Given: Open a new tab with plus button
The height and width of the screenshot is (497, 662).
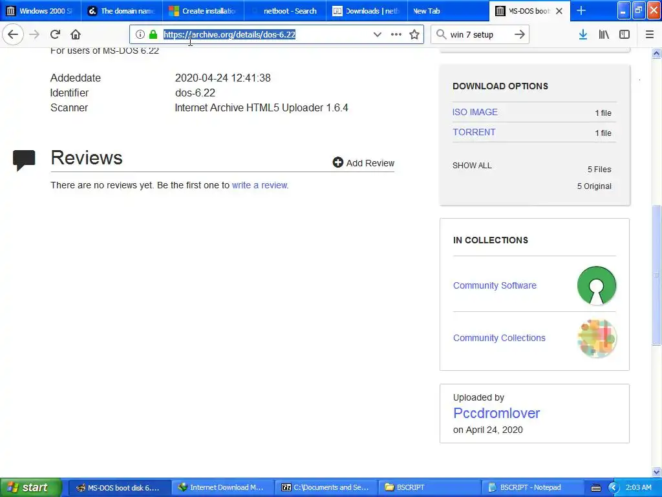Looking at the screenshot, I should pos(581,11).
